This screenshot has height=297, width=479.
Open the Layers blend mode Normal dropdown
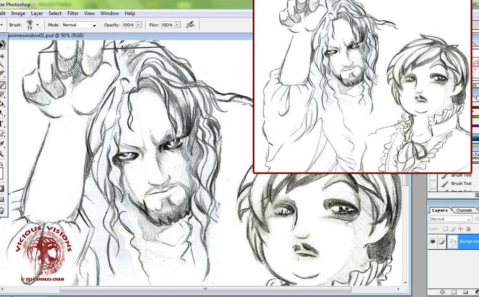451,219
